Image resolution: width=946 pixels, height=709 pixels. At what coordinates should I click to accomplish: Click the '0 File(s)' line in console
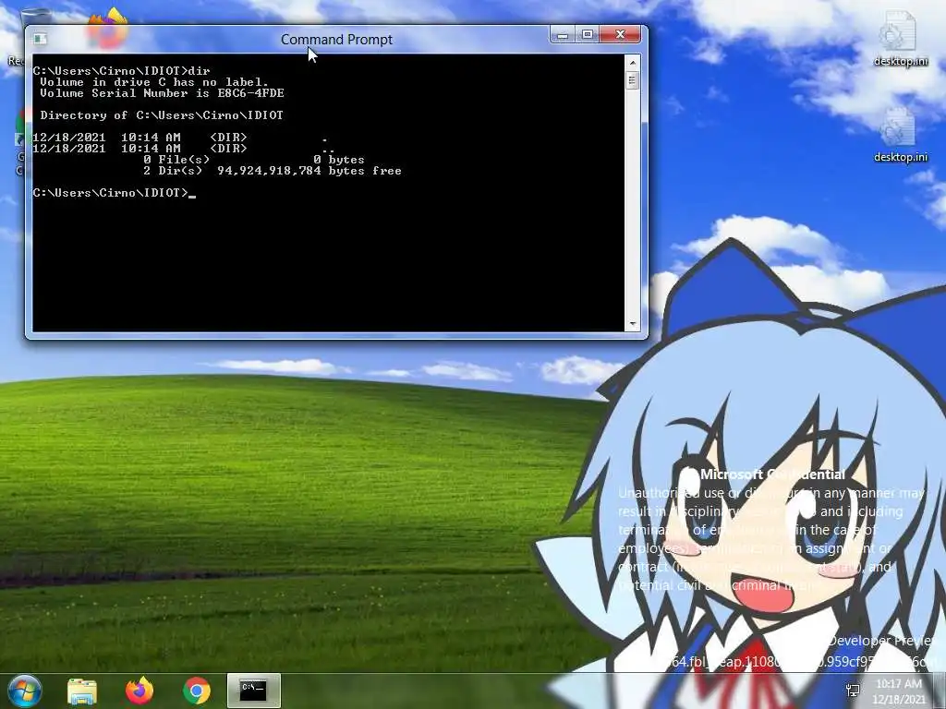pos(254,160)
